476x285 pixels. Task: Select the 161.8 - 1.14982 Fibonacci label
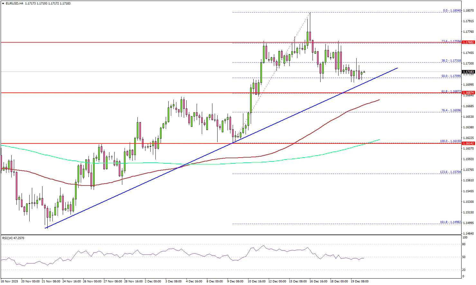[x=450, y=222]
